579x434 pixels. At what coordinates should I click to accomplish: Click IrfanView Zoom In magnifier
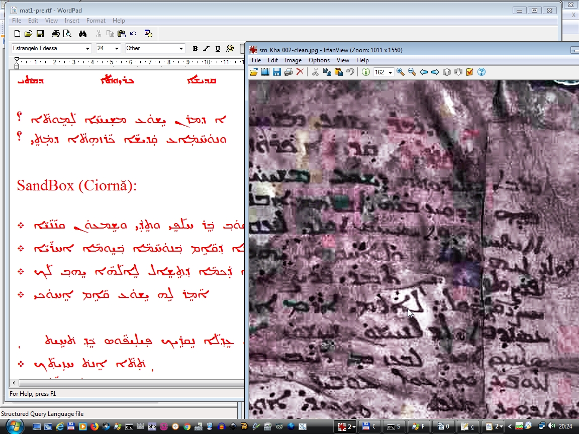[x=401, y=72]
